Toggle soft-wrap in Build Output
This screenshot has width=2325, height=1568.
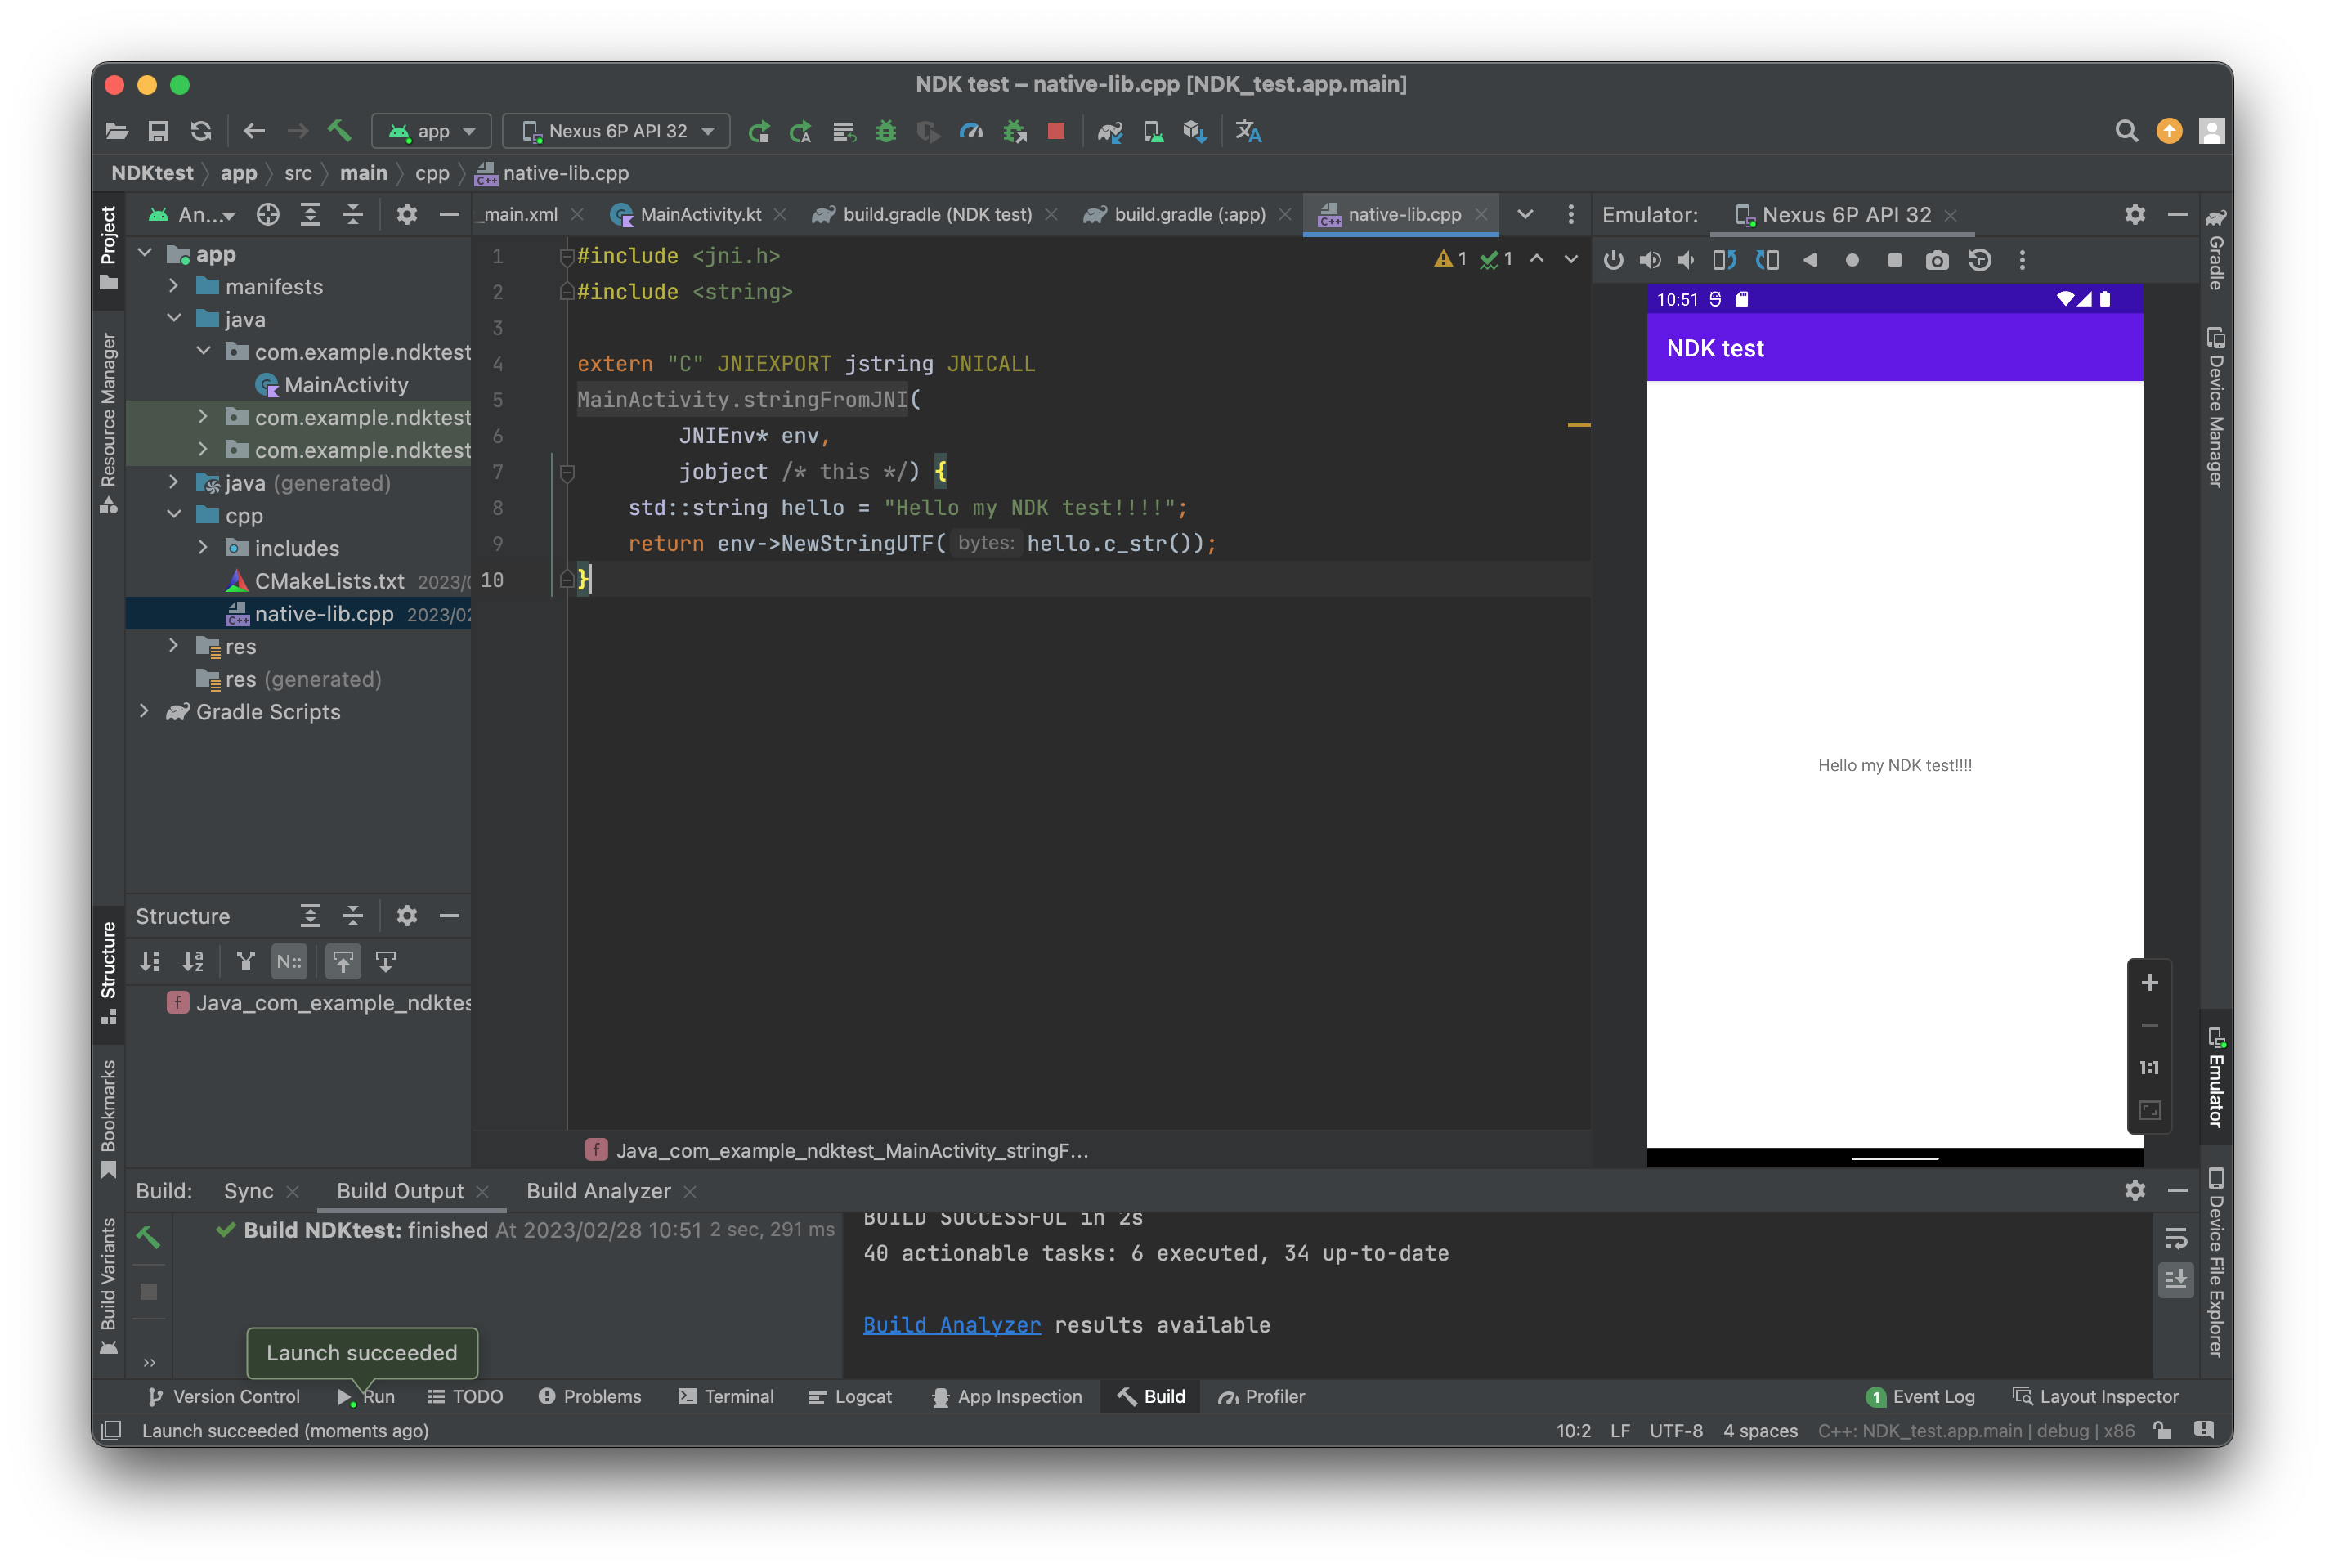pos(2176,1238)
